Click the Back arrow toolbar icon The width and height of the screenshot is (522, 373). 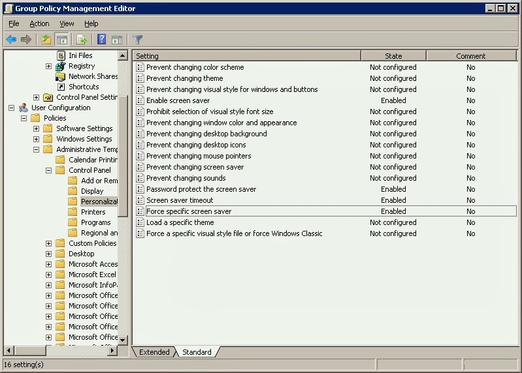pos(11,40)
